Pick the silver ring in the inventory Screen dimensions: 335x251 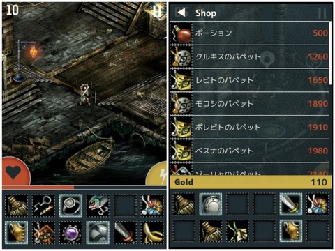click(x=70, y=206)
